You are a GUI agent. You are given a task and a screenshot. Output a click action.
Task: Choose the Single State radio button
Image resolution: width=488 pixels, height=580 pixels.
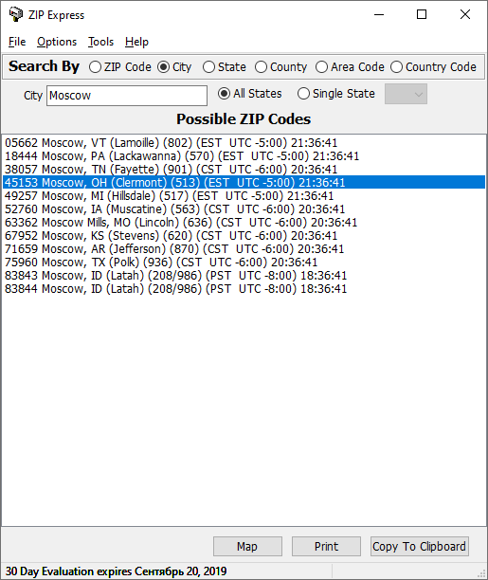pyautogui.click(x=336, y=94)
